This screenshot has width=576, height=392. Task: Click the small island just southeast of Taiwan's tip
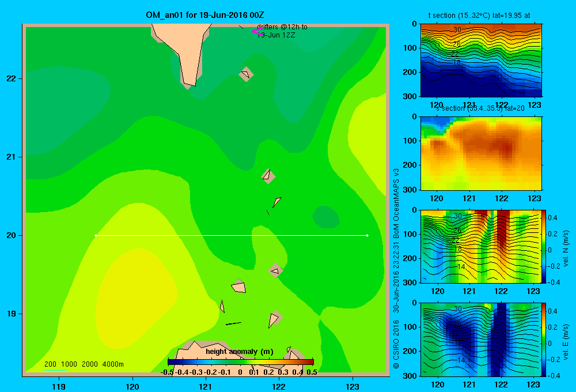246,74
